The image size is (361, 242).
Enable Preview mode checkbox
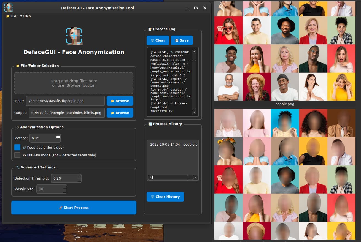click(17, 155)
